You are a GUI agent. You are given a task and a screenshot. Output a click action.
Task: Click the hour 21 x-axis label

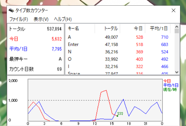click(146, 124)
